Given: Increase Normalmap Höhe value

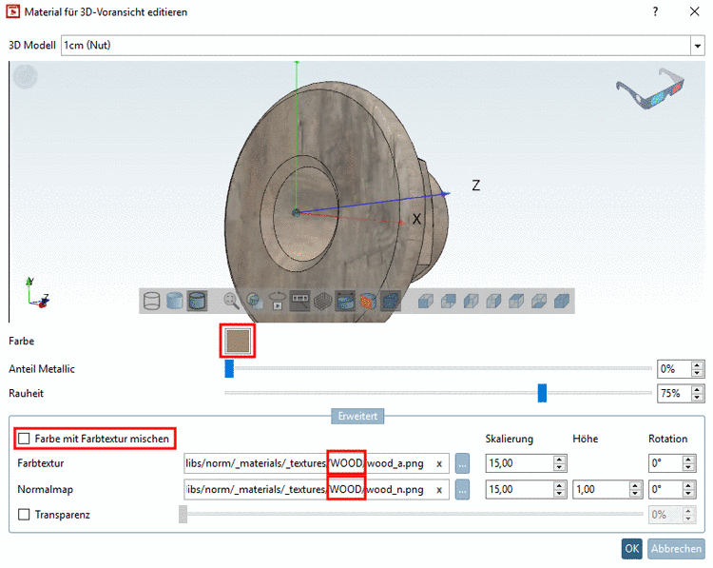Looking at the screenshot, I should (x=635, y=485).
